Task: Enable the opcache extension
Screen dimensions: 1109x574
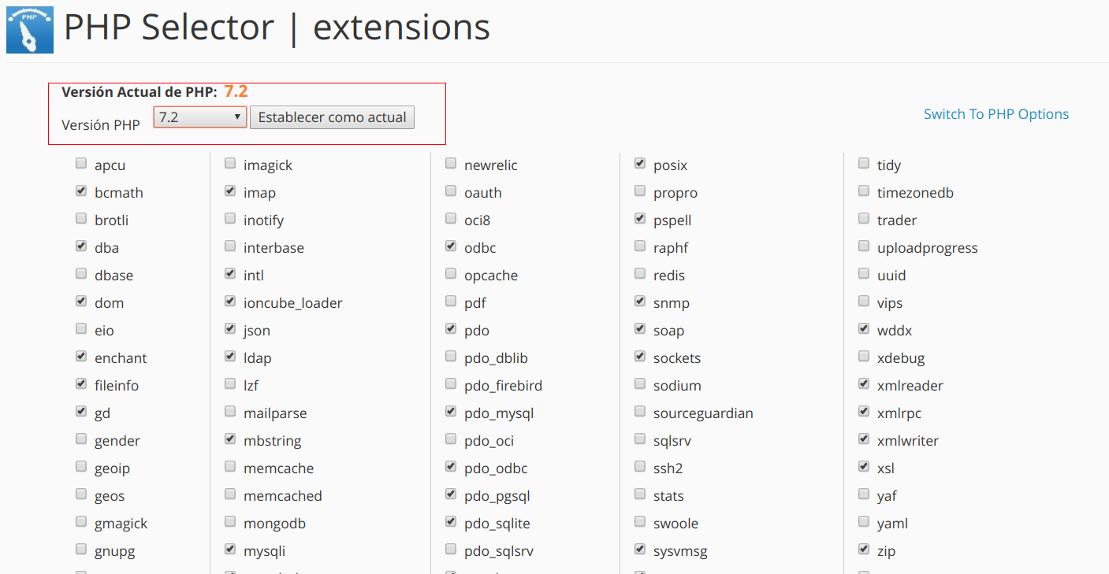Action: coord(450,273)
